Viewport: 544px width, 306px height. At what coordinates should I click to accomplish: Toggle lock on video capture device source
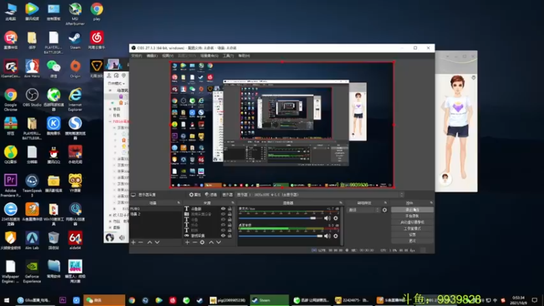230,214
